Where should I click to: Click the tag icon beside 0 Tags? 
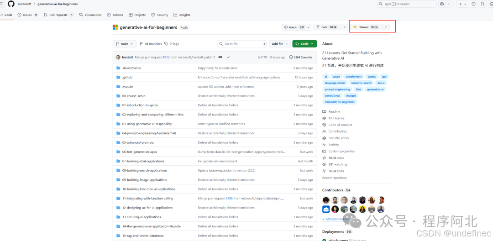166,44
